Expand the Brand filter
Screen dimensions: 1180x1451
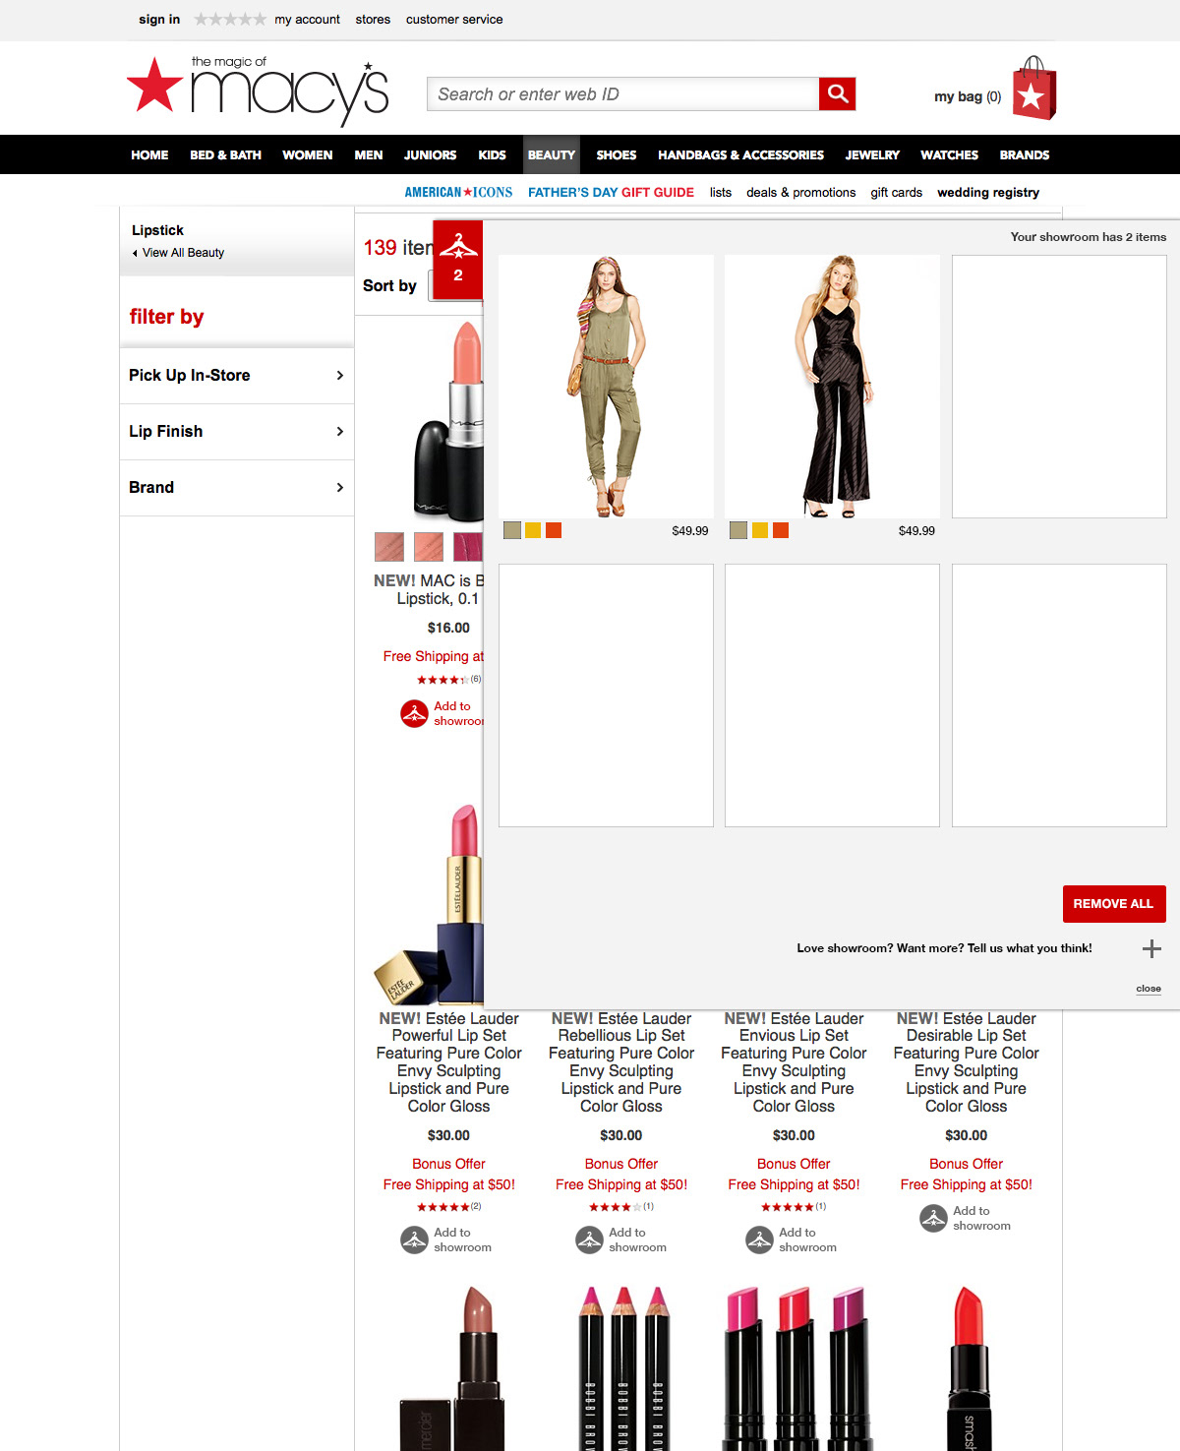(x=237, y=487)
